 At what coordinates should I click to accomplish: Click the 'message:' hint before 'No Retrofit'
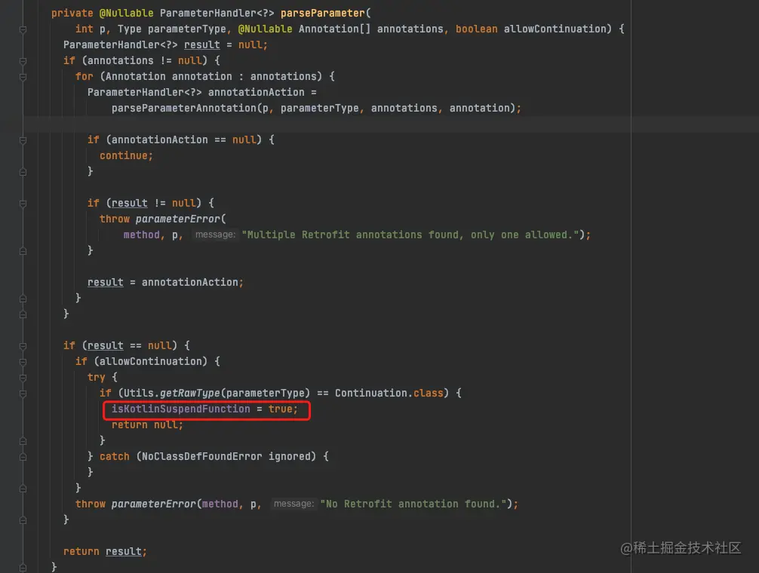(293, 504)
